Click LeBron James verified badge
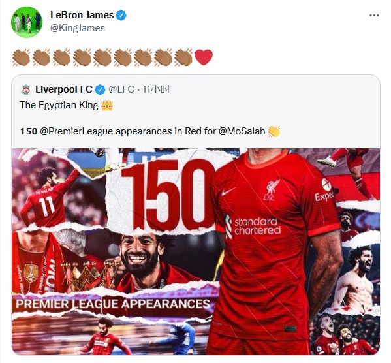 point(121,16)
